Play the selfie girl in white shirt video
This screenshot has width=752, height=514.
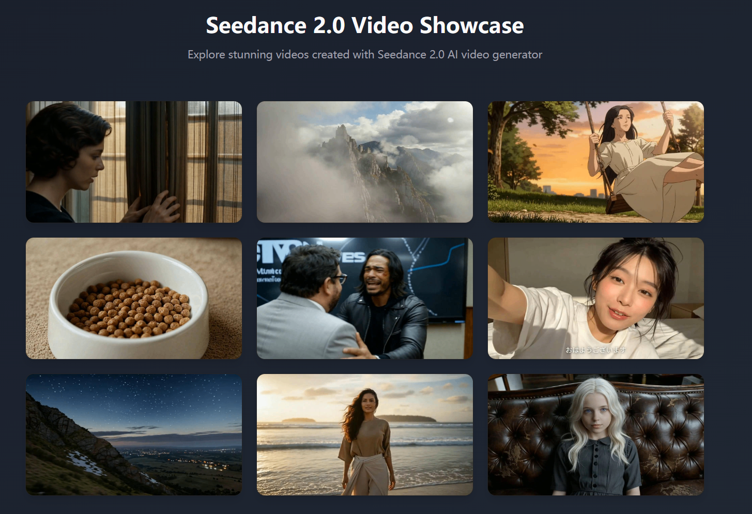pos(596,298)
